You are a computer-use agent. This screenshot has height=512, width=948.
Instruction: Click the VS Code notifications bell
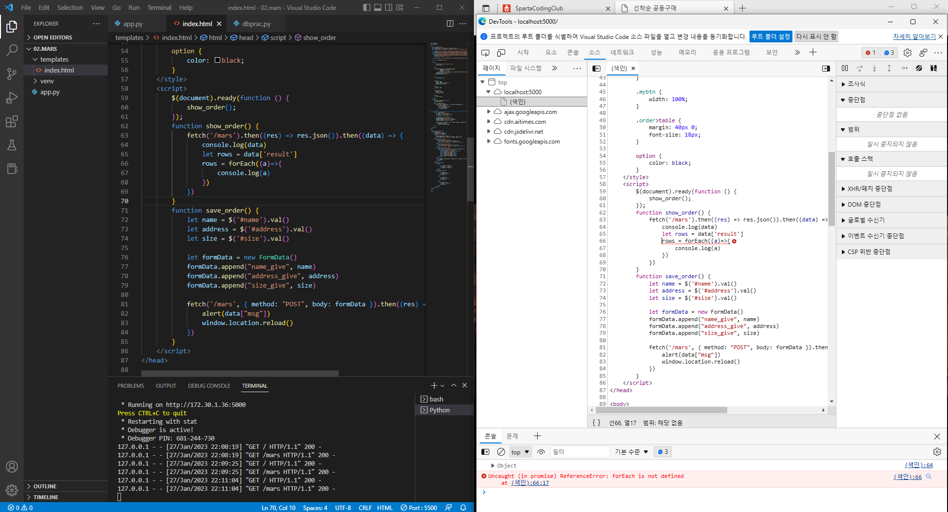tap(463, 508)
